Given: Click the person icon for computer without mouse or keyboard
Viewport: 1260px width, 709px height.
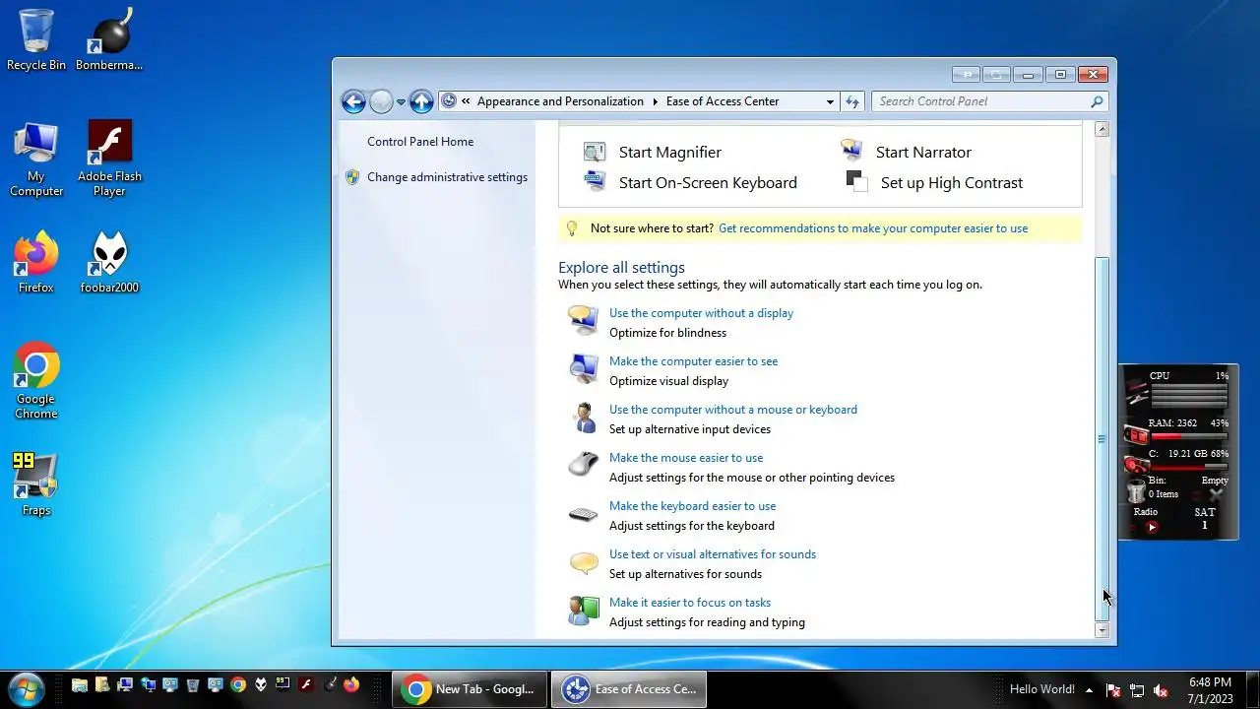Looking at the screenshot, I should coord(584,417).
